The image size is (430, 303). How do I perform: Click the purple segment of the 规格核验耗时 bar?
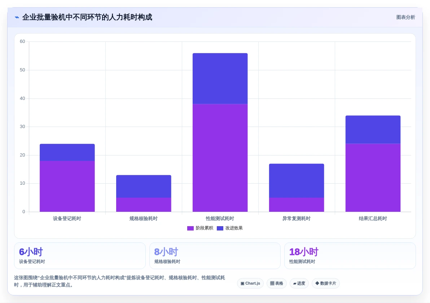(x=144, y=205)
